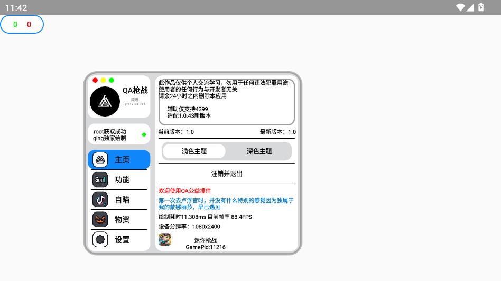The width and height of the screenshot is (501, 281).
Task: Click the disclaimer notice text box
Action: point(226,102)
